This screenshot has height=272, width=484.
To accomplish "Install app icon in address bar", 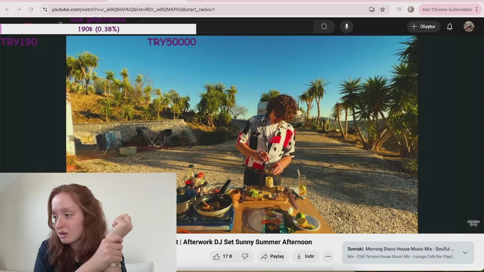I will [x=372, y=9].
